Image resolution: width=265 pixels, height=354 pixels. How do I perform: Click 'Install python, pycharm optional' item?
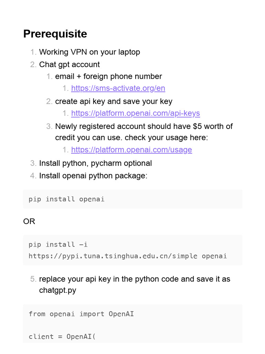(x=95, y=163)
